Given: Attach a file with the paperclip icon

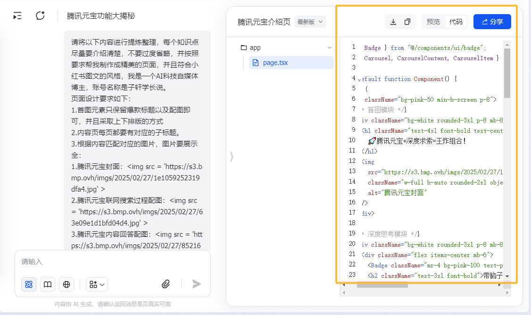Looking at the screenshot, I should 166,284.
